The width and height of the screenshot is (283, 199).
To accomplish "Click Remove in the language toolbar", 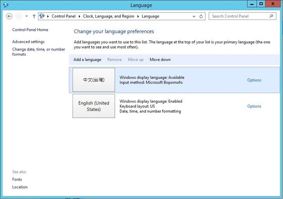I will tap(114, 60).
